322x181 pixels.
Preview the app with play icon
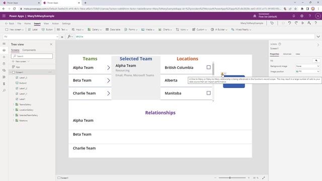pyautogui.click(x=302, y=23)
